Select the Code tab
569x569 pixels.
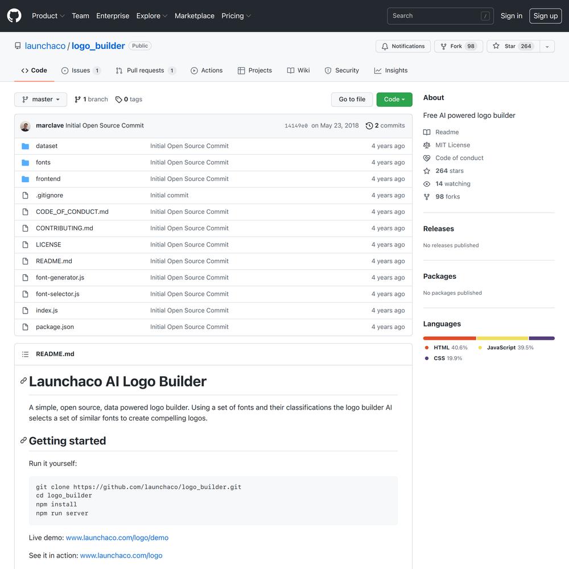(x=34, y=71)
